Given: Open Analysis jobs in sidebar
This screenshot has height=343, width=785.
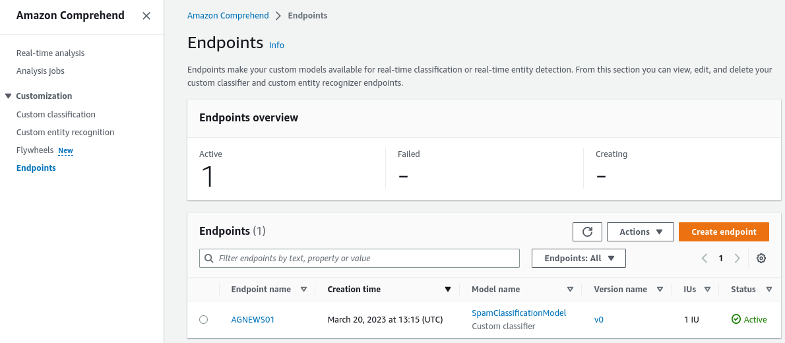Looking at the screenshot, I should [x=40, y=71].
